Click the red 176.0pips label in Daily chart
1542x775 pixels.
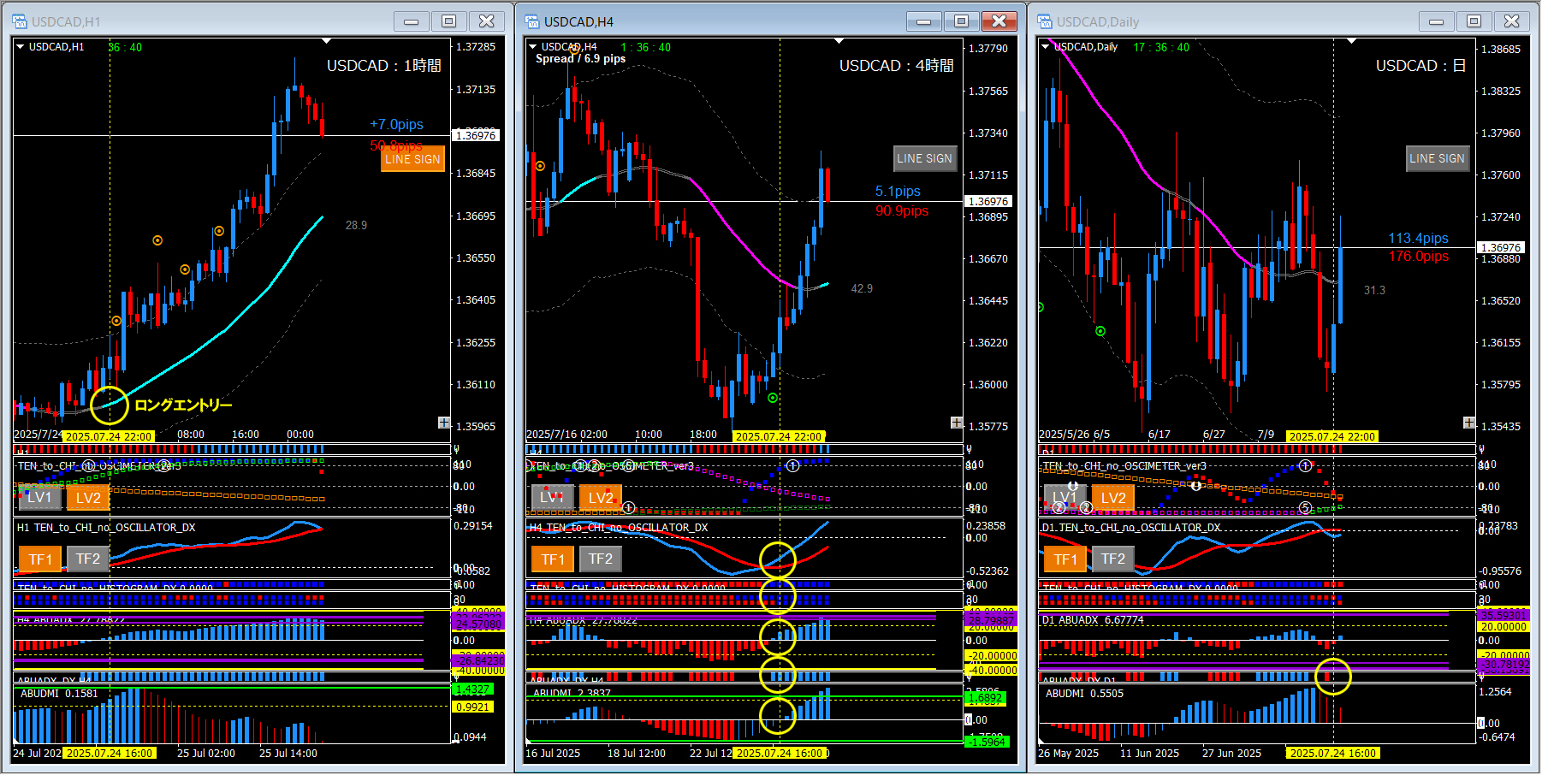coord(1419,257)
